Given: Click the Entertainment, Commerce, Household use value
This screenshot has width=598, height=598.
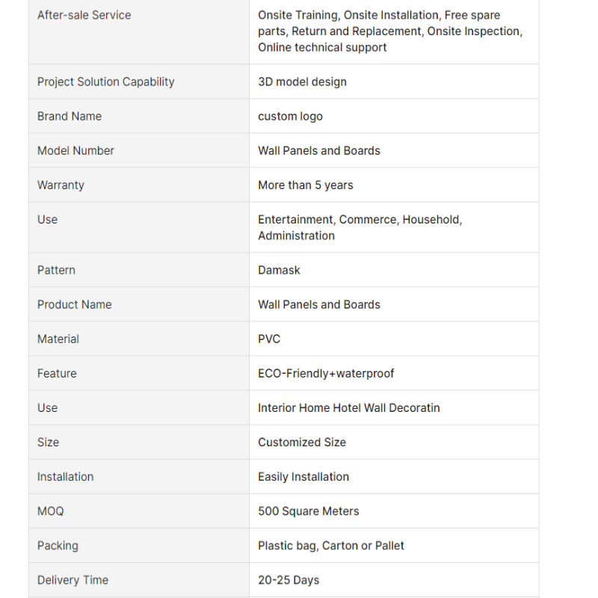Looking at the screenshot, I should tap(360, 228).
